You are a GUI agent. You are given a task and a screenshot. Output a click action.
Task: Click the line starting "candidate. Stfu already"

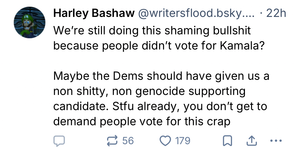(160, 106)
